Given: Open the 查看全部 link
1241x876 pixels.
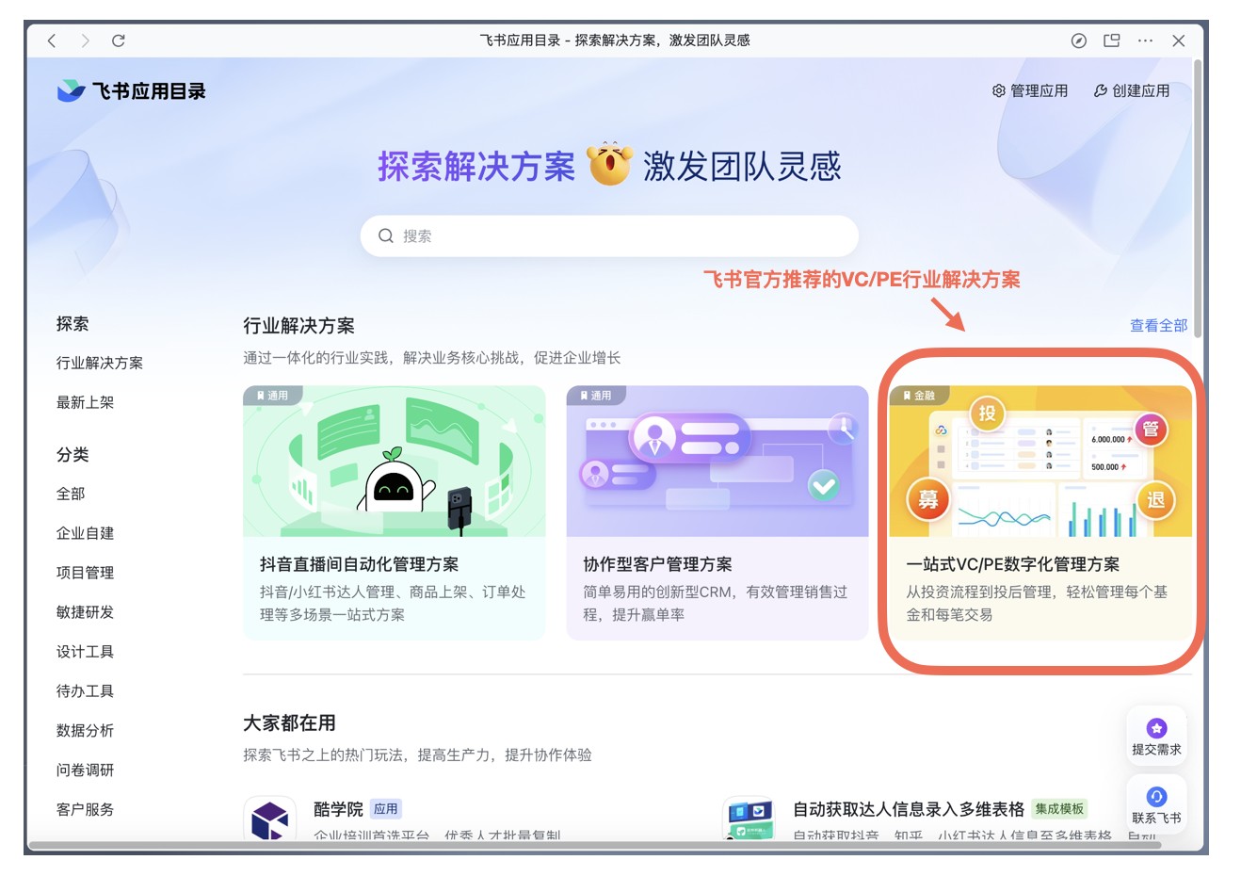Looking at the screenshot, I should click(x=1157, y=323).
